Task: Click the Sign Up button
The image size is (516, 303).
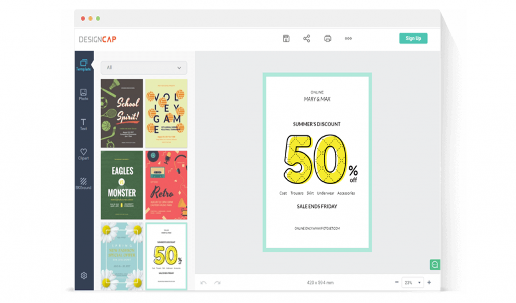Action: (413, 38)
